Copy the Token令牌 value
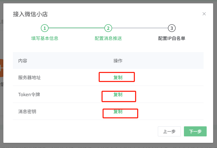 point(118,95)
